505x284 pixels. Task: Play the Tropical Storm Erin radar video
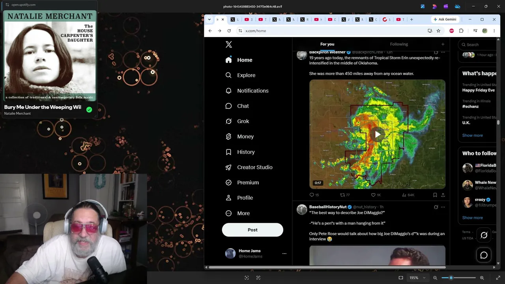378,135
